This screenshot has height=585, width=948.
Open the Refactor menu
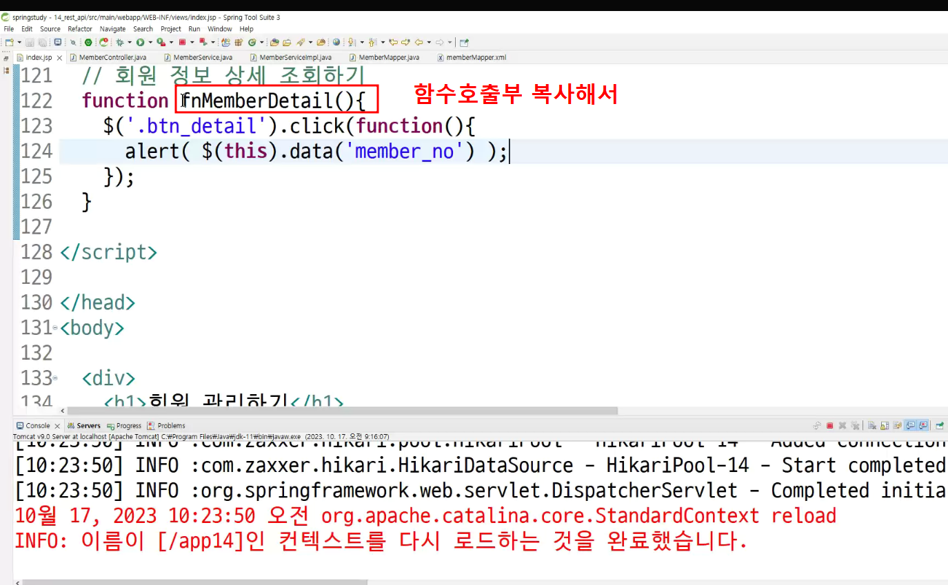pyautogui.click(x=80, y=29)
